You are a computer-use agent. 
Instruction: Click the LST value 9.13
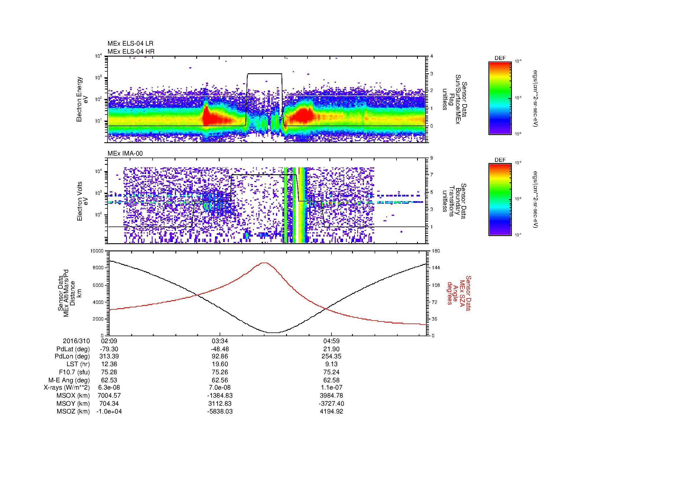[331, 364]
